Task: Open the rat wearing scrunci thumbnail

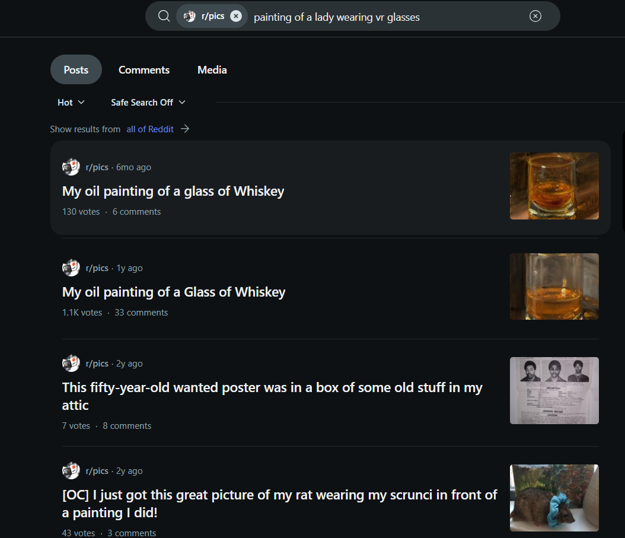Action: pyautogui.click(x=554, y=498)
